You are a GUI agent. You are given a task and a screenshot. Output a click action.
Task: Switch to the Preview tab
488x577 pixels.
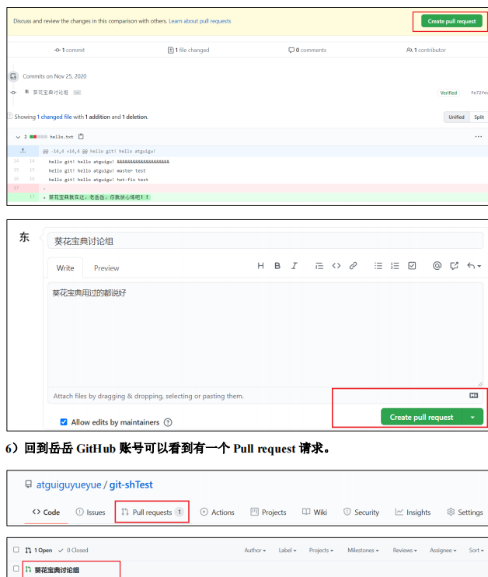(106, 268)
